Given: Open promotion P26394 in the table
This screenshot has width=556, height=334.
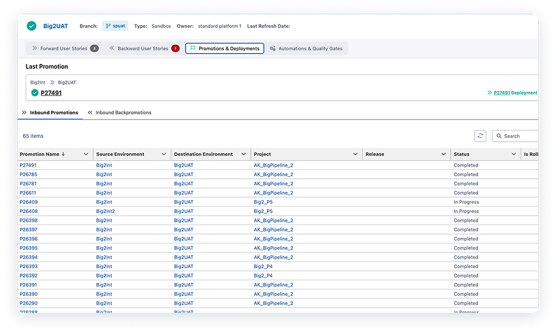Looking at the screenshot, I should pos(29,257).
